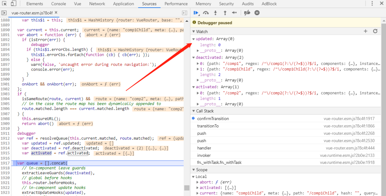The width and height of the screenshot is (386, 196).
Task: Step into next function call
Action: pyautogui.click(x=215, y=13)
